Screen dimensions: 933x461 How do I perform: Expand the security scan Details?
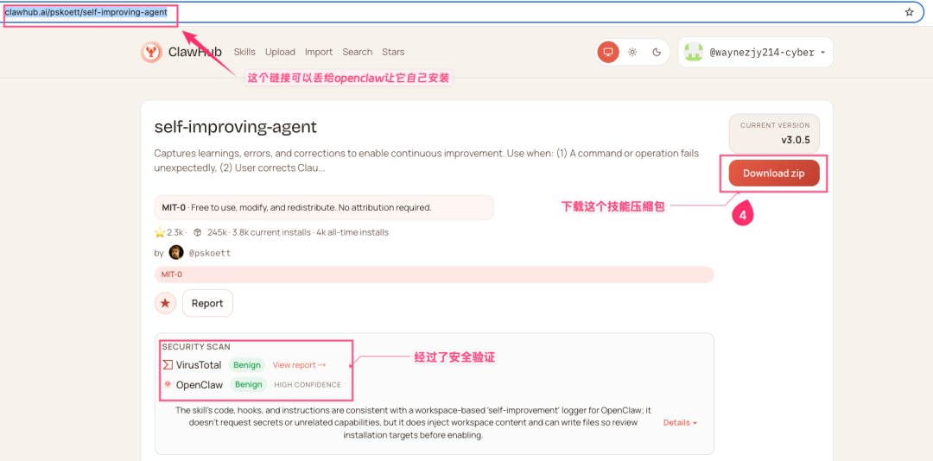[680, 423]
